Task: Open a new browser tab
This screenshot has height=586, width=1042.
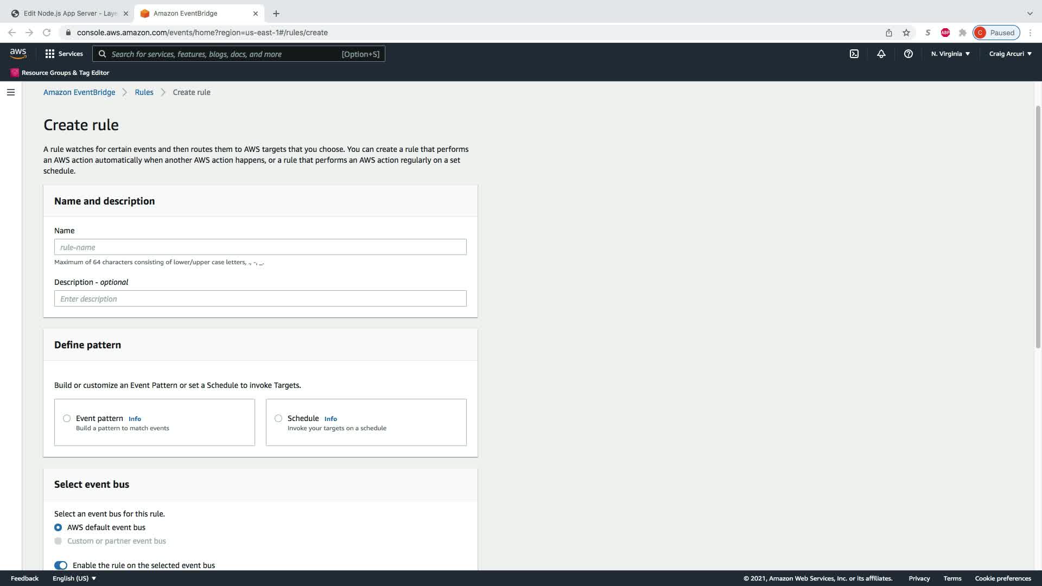Action: [x=276, y=14]
